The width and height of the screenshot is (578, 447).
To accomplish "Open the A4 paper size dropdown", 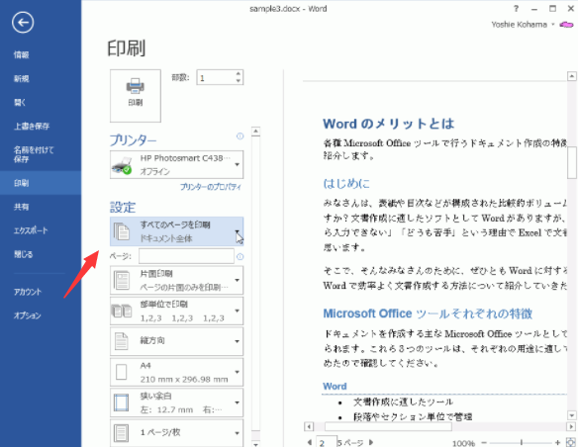I will coord(176,372).
